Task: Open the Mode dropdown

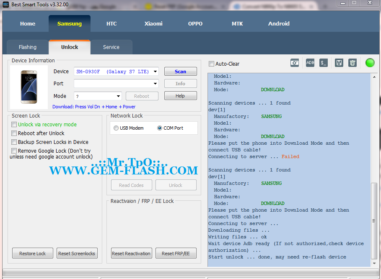Action: point(118,96)
